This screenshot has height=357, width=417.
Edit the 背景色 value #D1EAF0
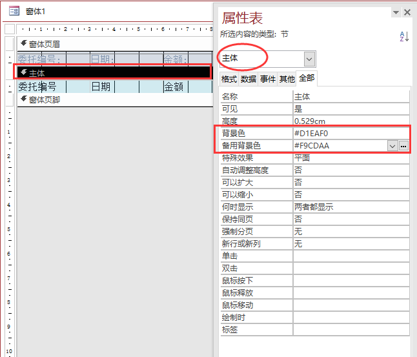pos(351,133)
